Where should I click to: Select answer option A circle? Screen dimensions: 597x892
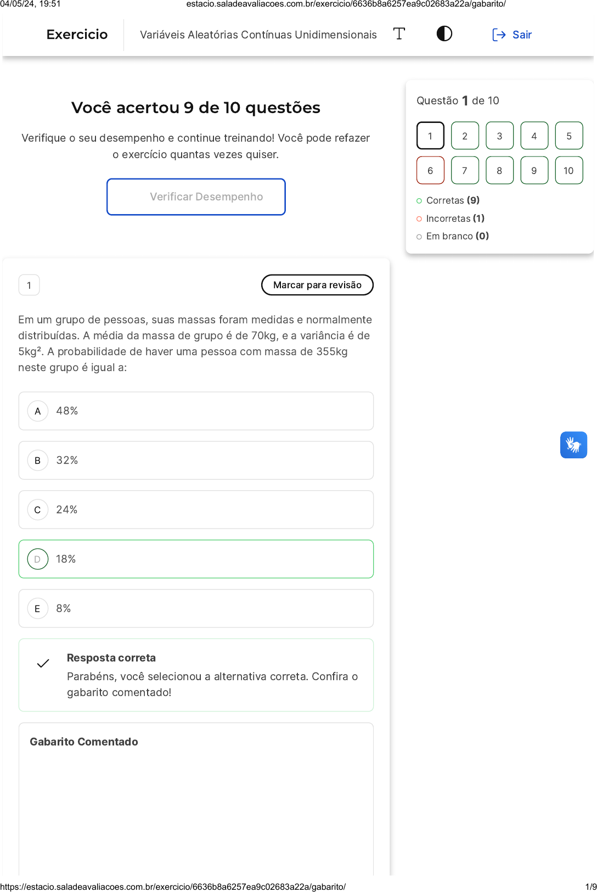[38, 411]
